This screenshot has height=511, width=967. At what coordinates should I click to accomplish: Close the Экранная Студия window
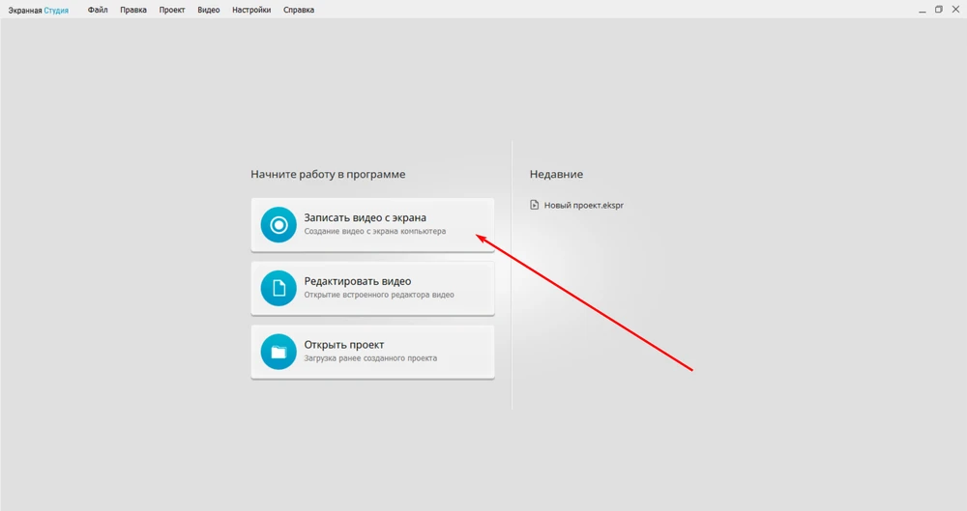tap(955, 10)
